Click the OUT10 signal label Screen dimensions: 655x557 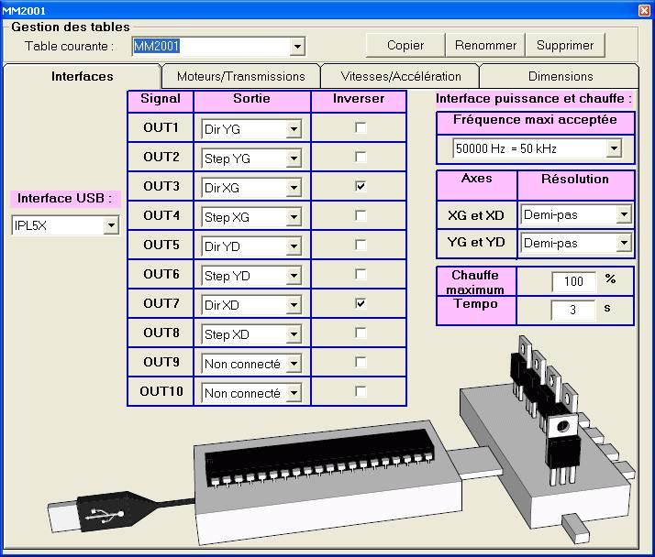click(161, 391)
